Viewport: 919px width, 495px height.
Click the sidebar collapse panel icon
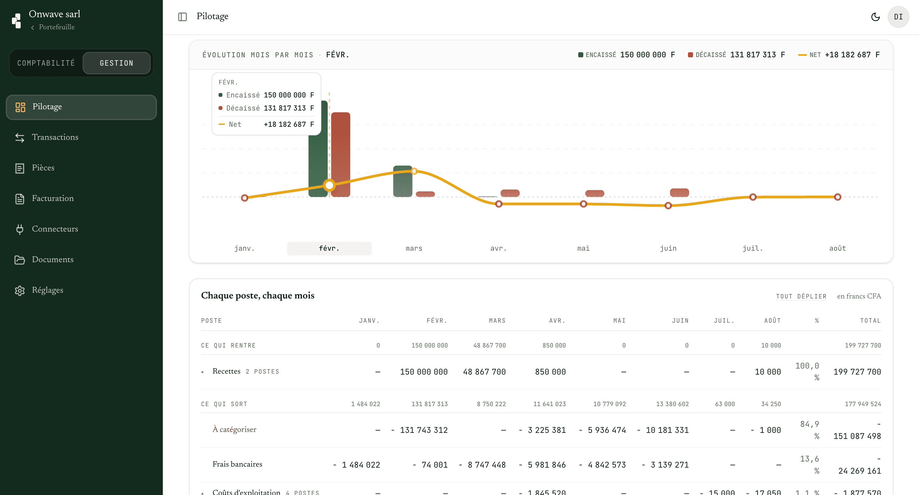[x=182, y=17]
